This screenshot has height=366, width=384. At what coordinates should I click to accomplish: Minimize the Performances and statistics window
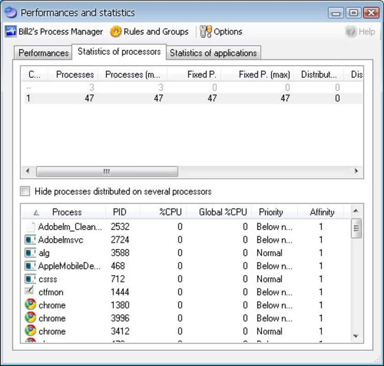click(x=336, y=13)
